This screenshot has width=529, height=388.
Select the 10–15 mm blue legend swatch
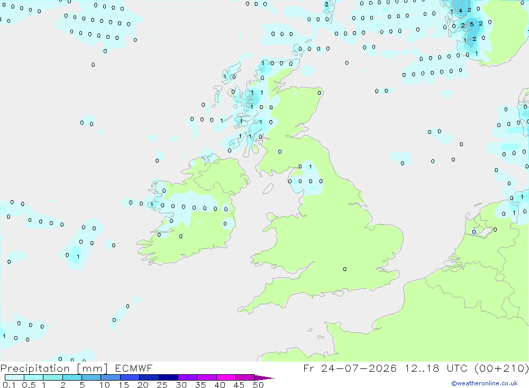pyautogui.click(x=111, y=377)
